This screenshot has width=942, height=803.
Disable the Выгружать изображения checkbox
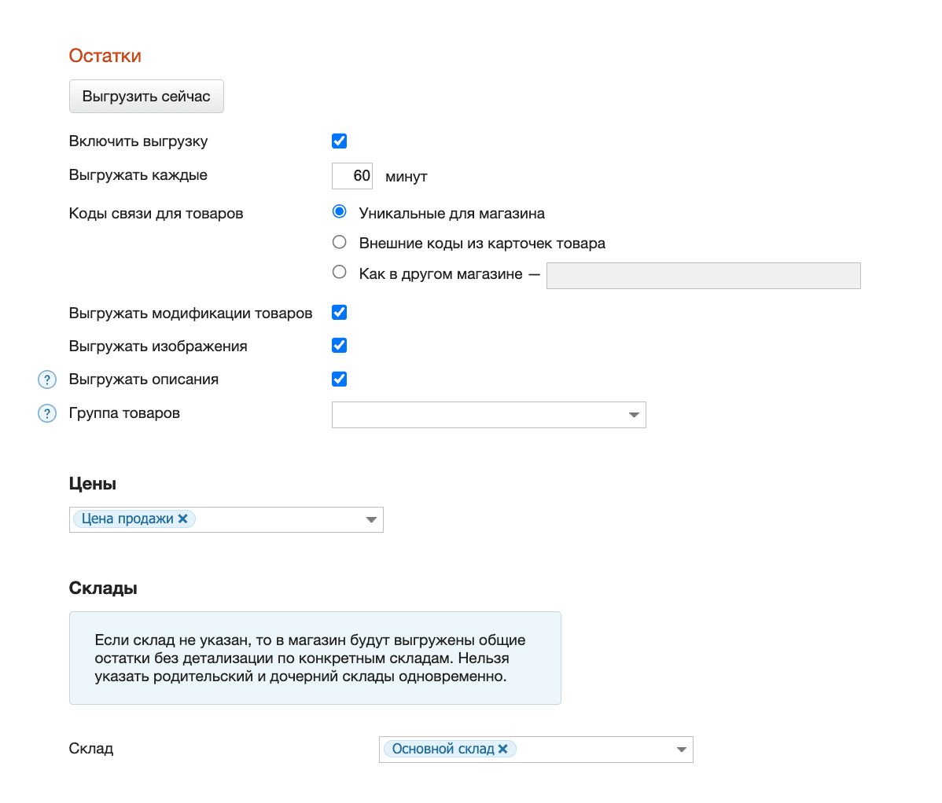[x=340, y=346]
